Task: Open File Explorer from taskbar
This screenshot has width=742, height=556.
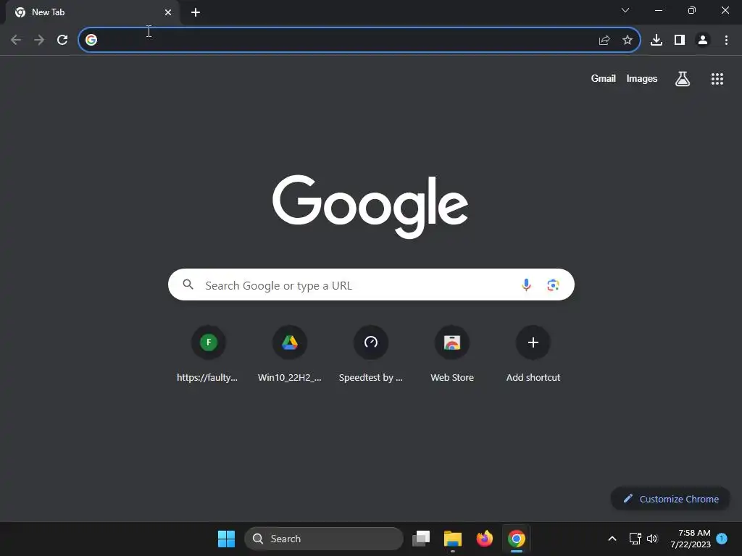Action: (452, 539)
